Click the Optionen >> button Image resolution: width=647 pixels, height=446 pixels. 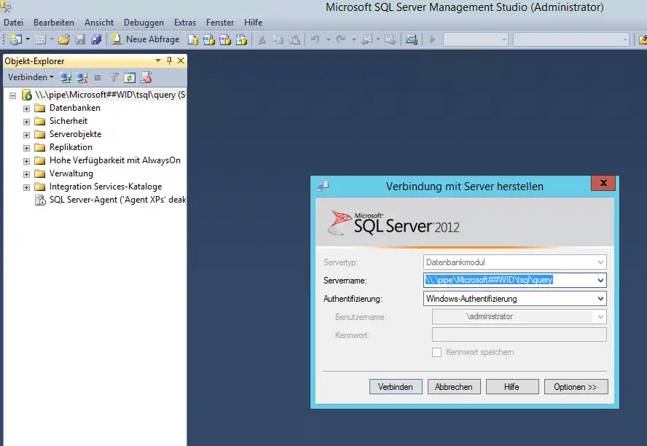(576, 387)
